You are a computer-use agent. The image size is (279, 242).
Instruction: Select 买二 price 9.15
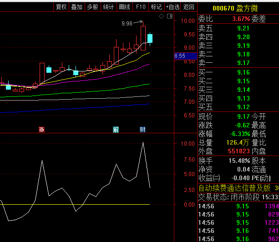pyautogui.click(x=243, y=81)
